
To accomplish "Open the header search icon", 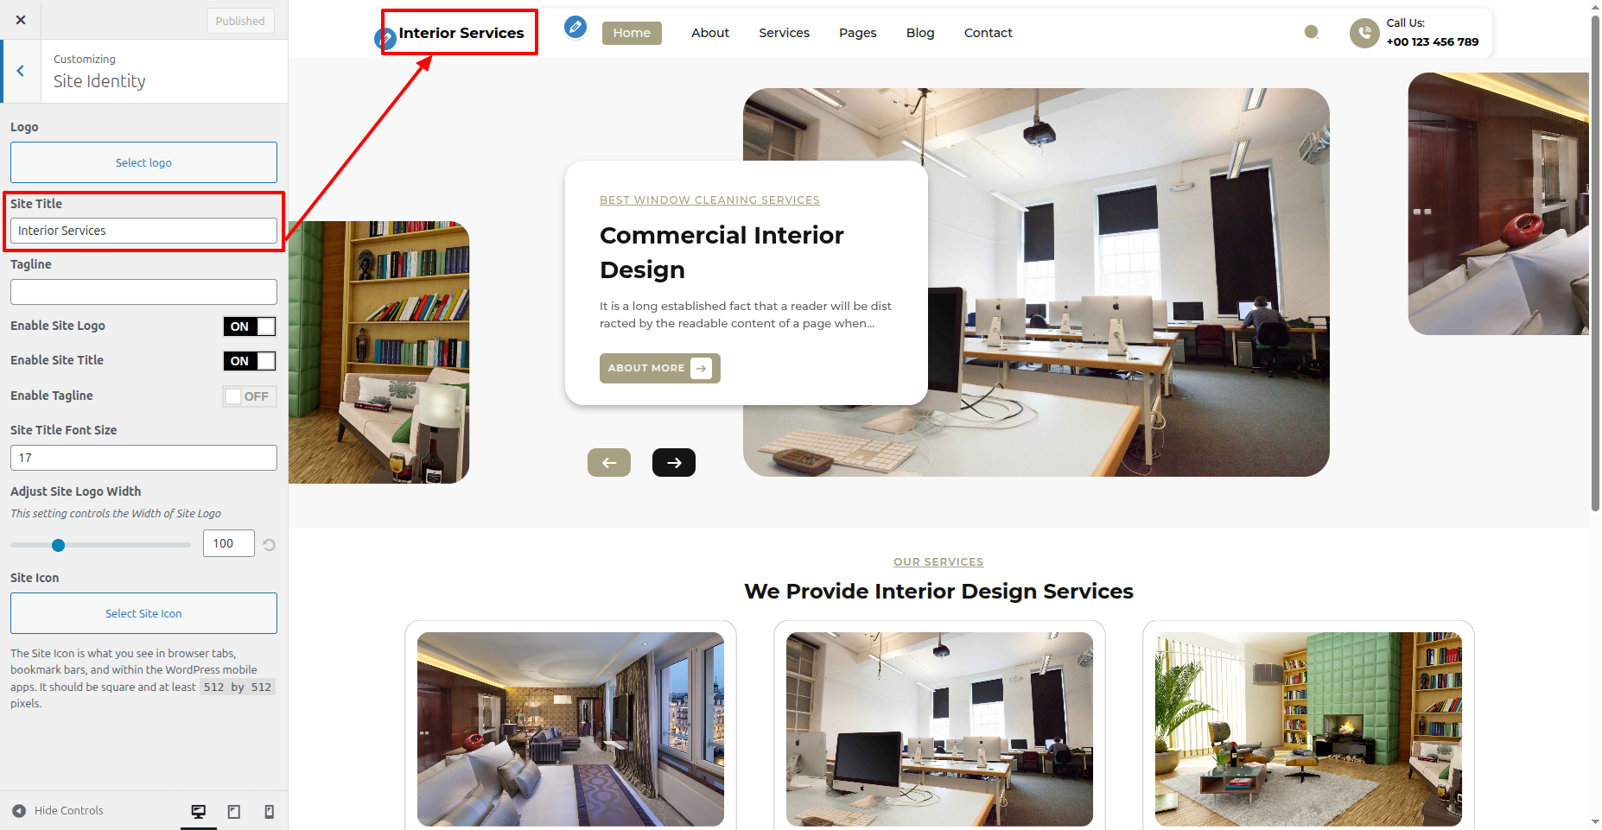I will (1311, 32).
